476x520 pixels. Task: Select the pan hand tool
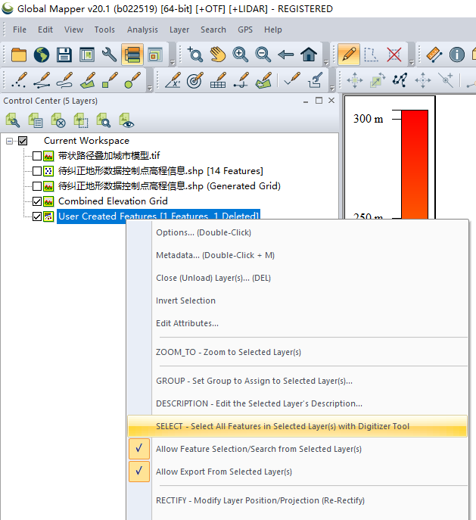[218, 54]
